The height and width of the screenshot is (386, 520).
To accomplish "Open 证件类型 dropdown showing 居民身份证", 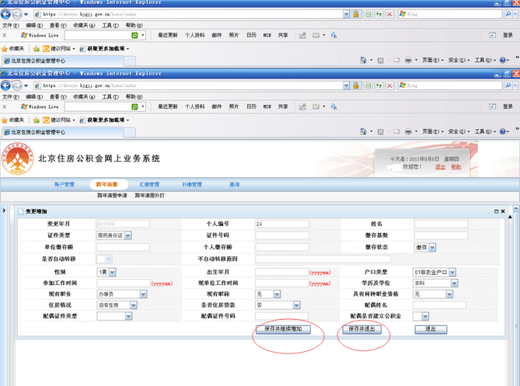I will pyautogui.click(x=128, y=235).
